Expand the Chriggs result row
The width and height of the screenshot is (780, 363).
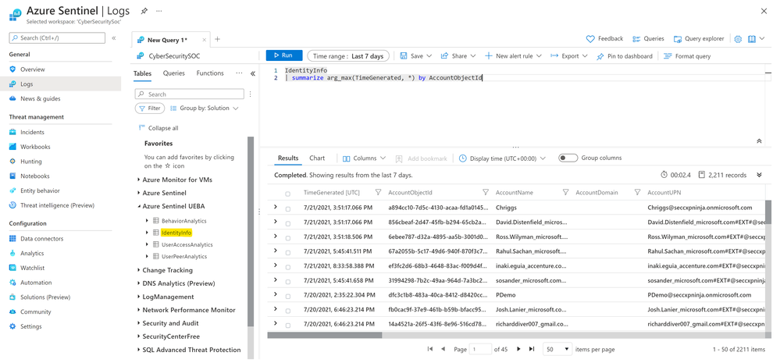pyautogui.click(x=276, y=207)
